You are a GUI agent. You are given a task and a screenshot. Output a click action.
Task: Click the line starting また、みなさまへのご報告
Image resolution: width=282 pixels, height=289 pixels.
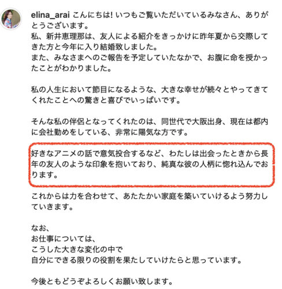click(150, 58)
